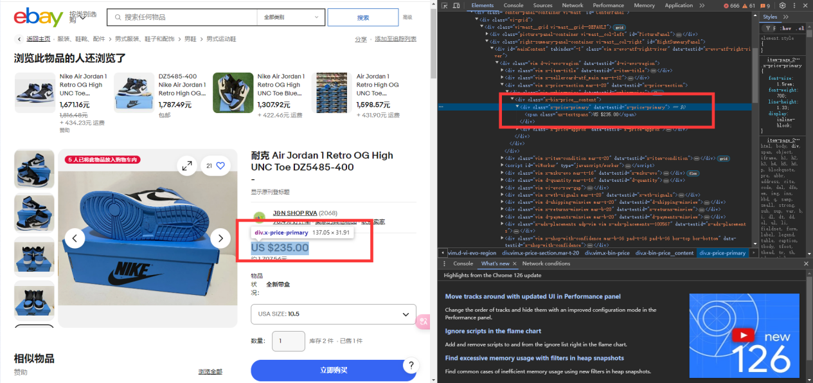Image resolution: width=813 pixels, height=383 pixels.
Task: Select div.x-bin-price__content breadcrumb
Action: pyautogui.click(x=665, y=253)
